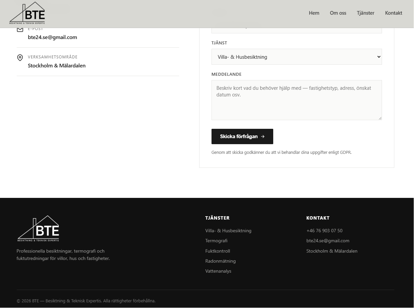
Task: Open the Radonmätning footer link
Action: (221, 261)
